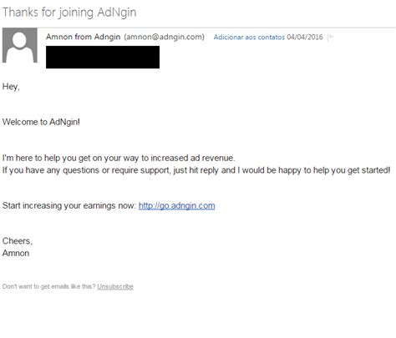This screenshot has width=396, height=338.
Task: Click the divider line under the subject
Action: [x=216, y=28]
